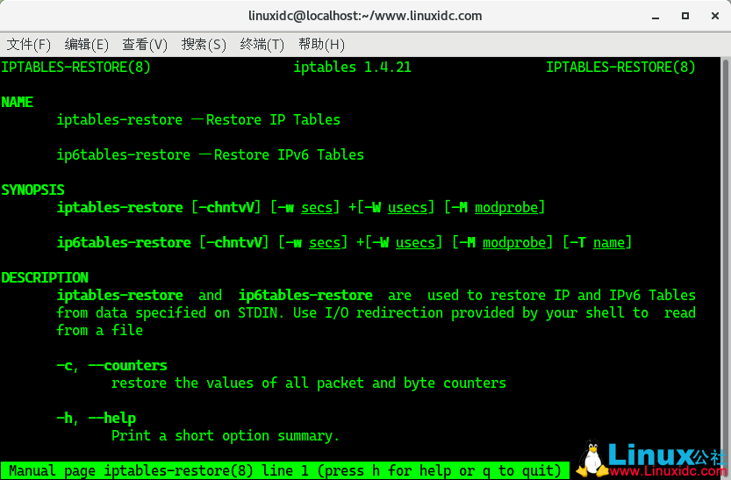Maximize the terminal window
This screenshot has height=480, width=731.
[x=685, y=16]
